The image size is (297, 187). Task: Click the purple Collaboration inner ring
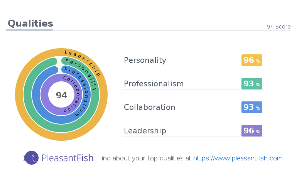[x=44, y=94]
